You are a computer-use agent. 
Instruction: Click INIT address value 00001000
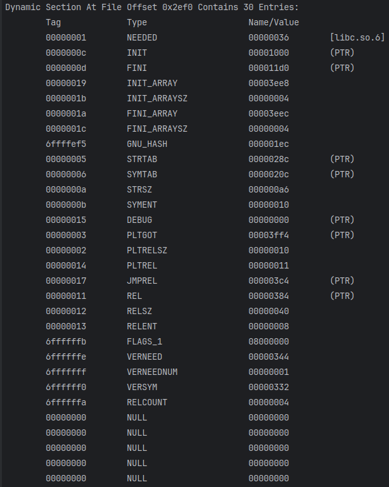click(x=269, y=53)
